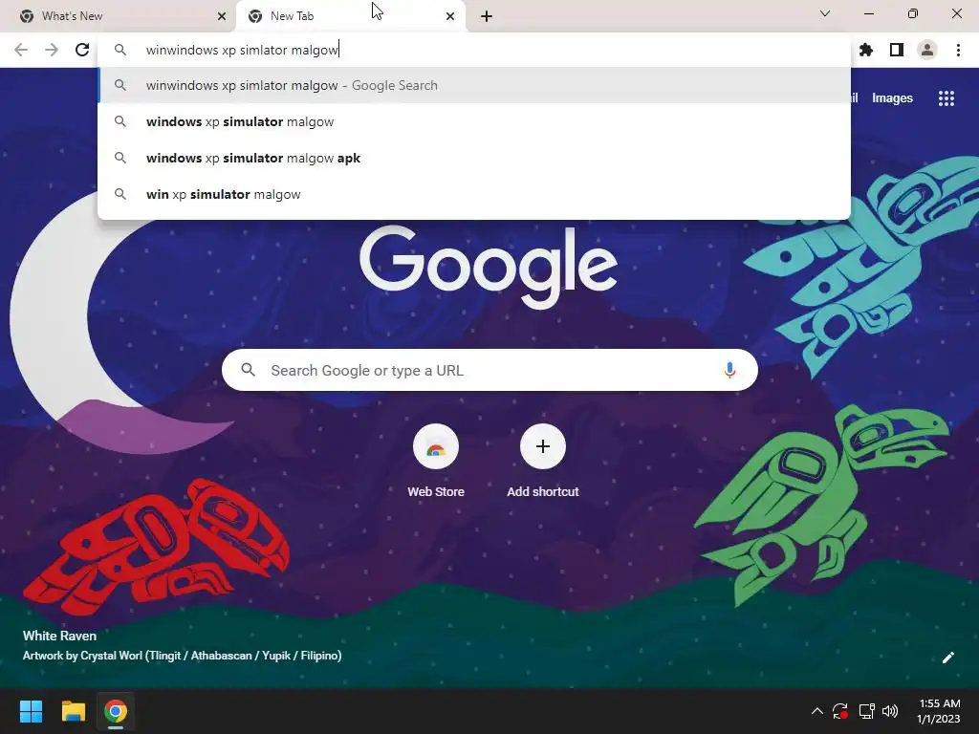Viewport: 979px width, 734px height.
Task: Reload the page with the refresh icon
Action: [x=82, y=50]
